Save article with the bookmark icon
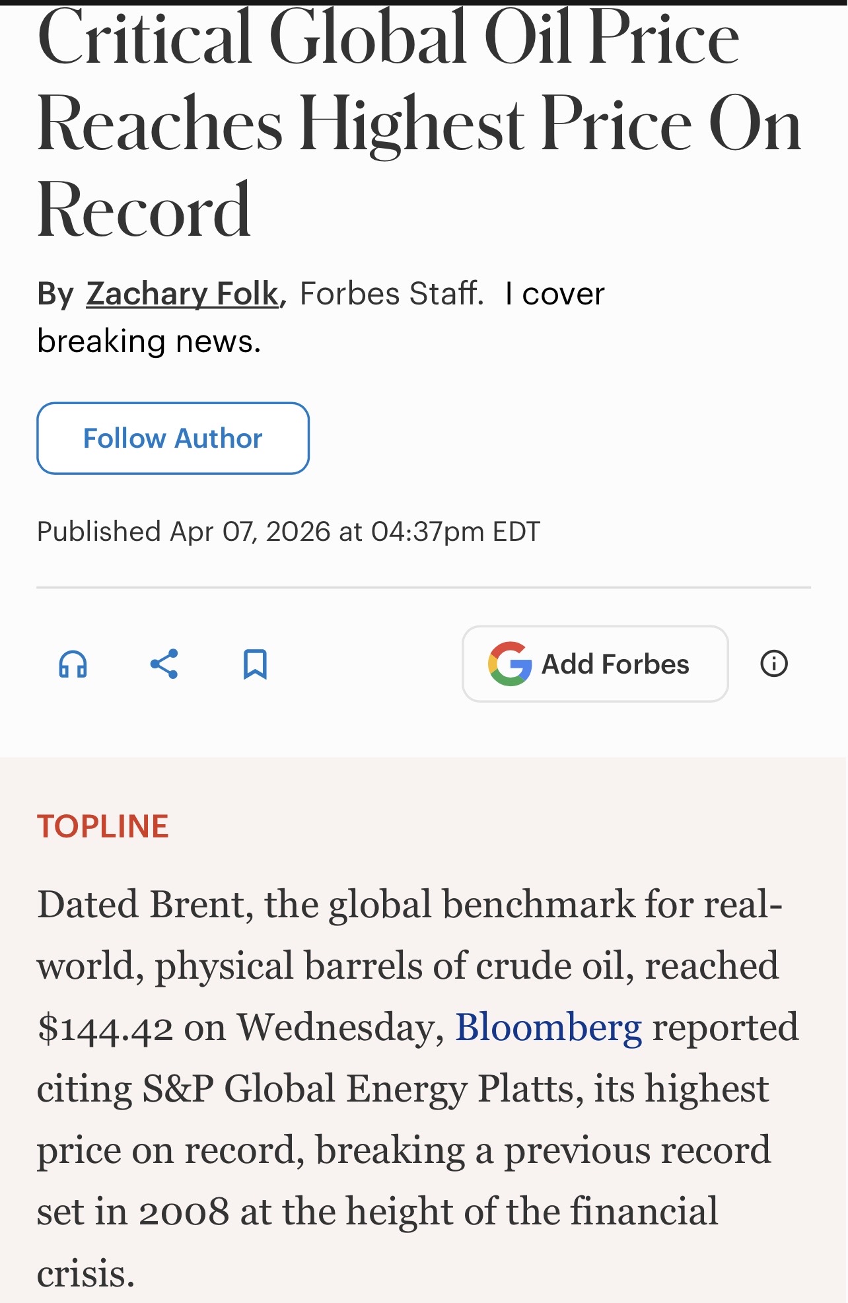The width and height of the screenshot is (848, 1303). click(x=255, y=664)
